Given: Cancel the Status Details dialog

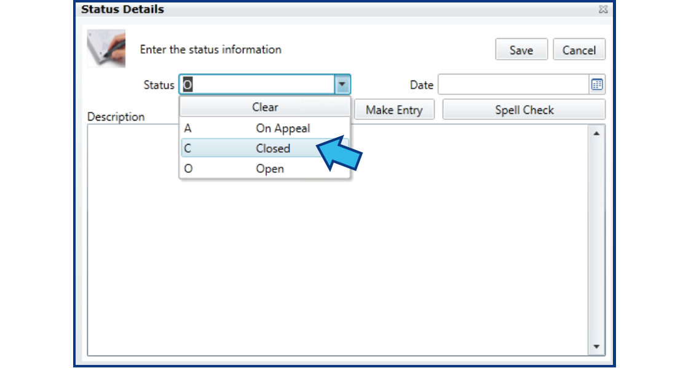Looking at the screenshot, I should coord(578,49).
